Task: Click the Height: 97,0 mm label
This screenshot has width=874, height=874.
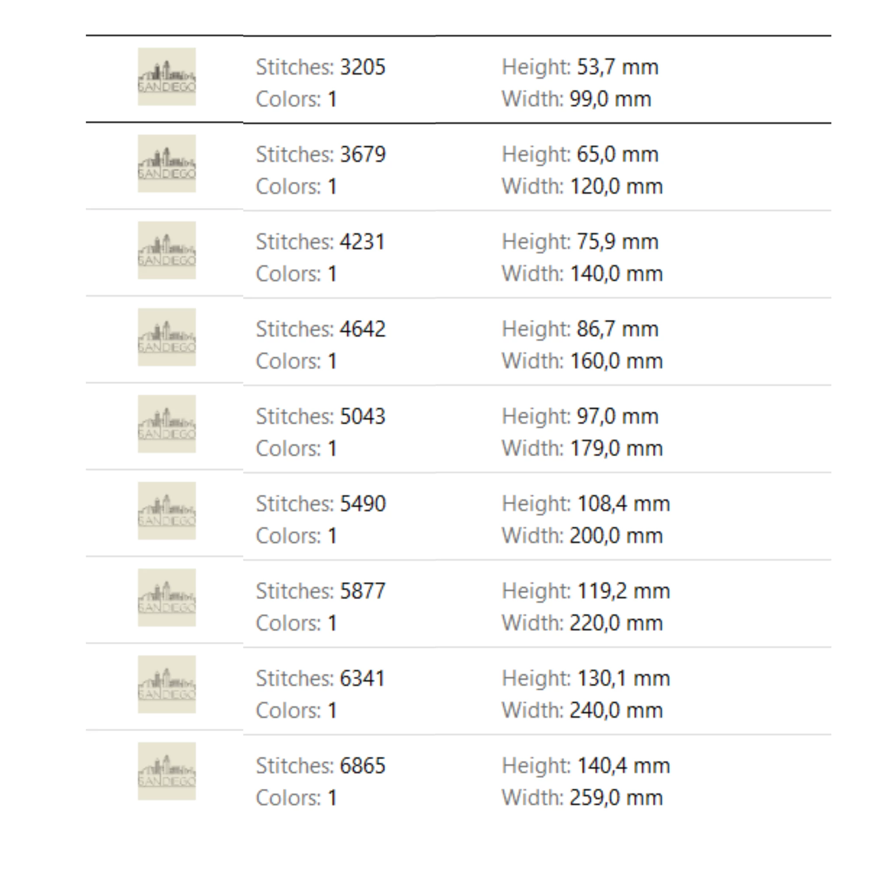Action: click(x=579, y=416)
